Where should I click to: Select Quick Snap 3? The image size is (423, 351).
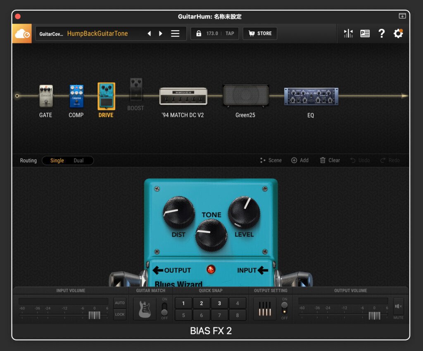coord(220,303)
